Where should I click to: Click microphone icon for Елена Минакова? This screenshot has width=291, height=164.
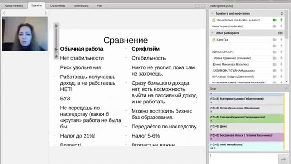tap(281, 64)
